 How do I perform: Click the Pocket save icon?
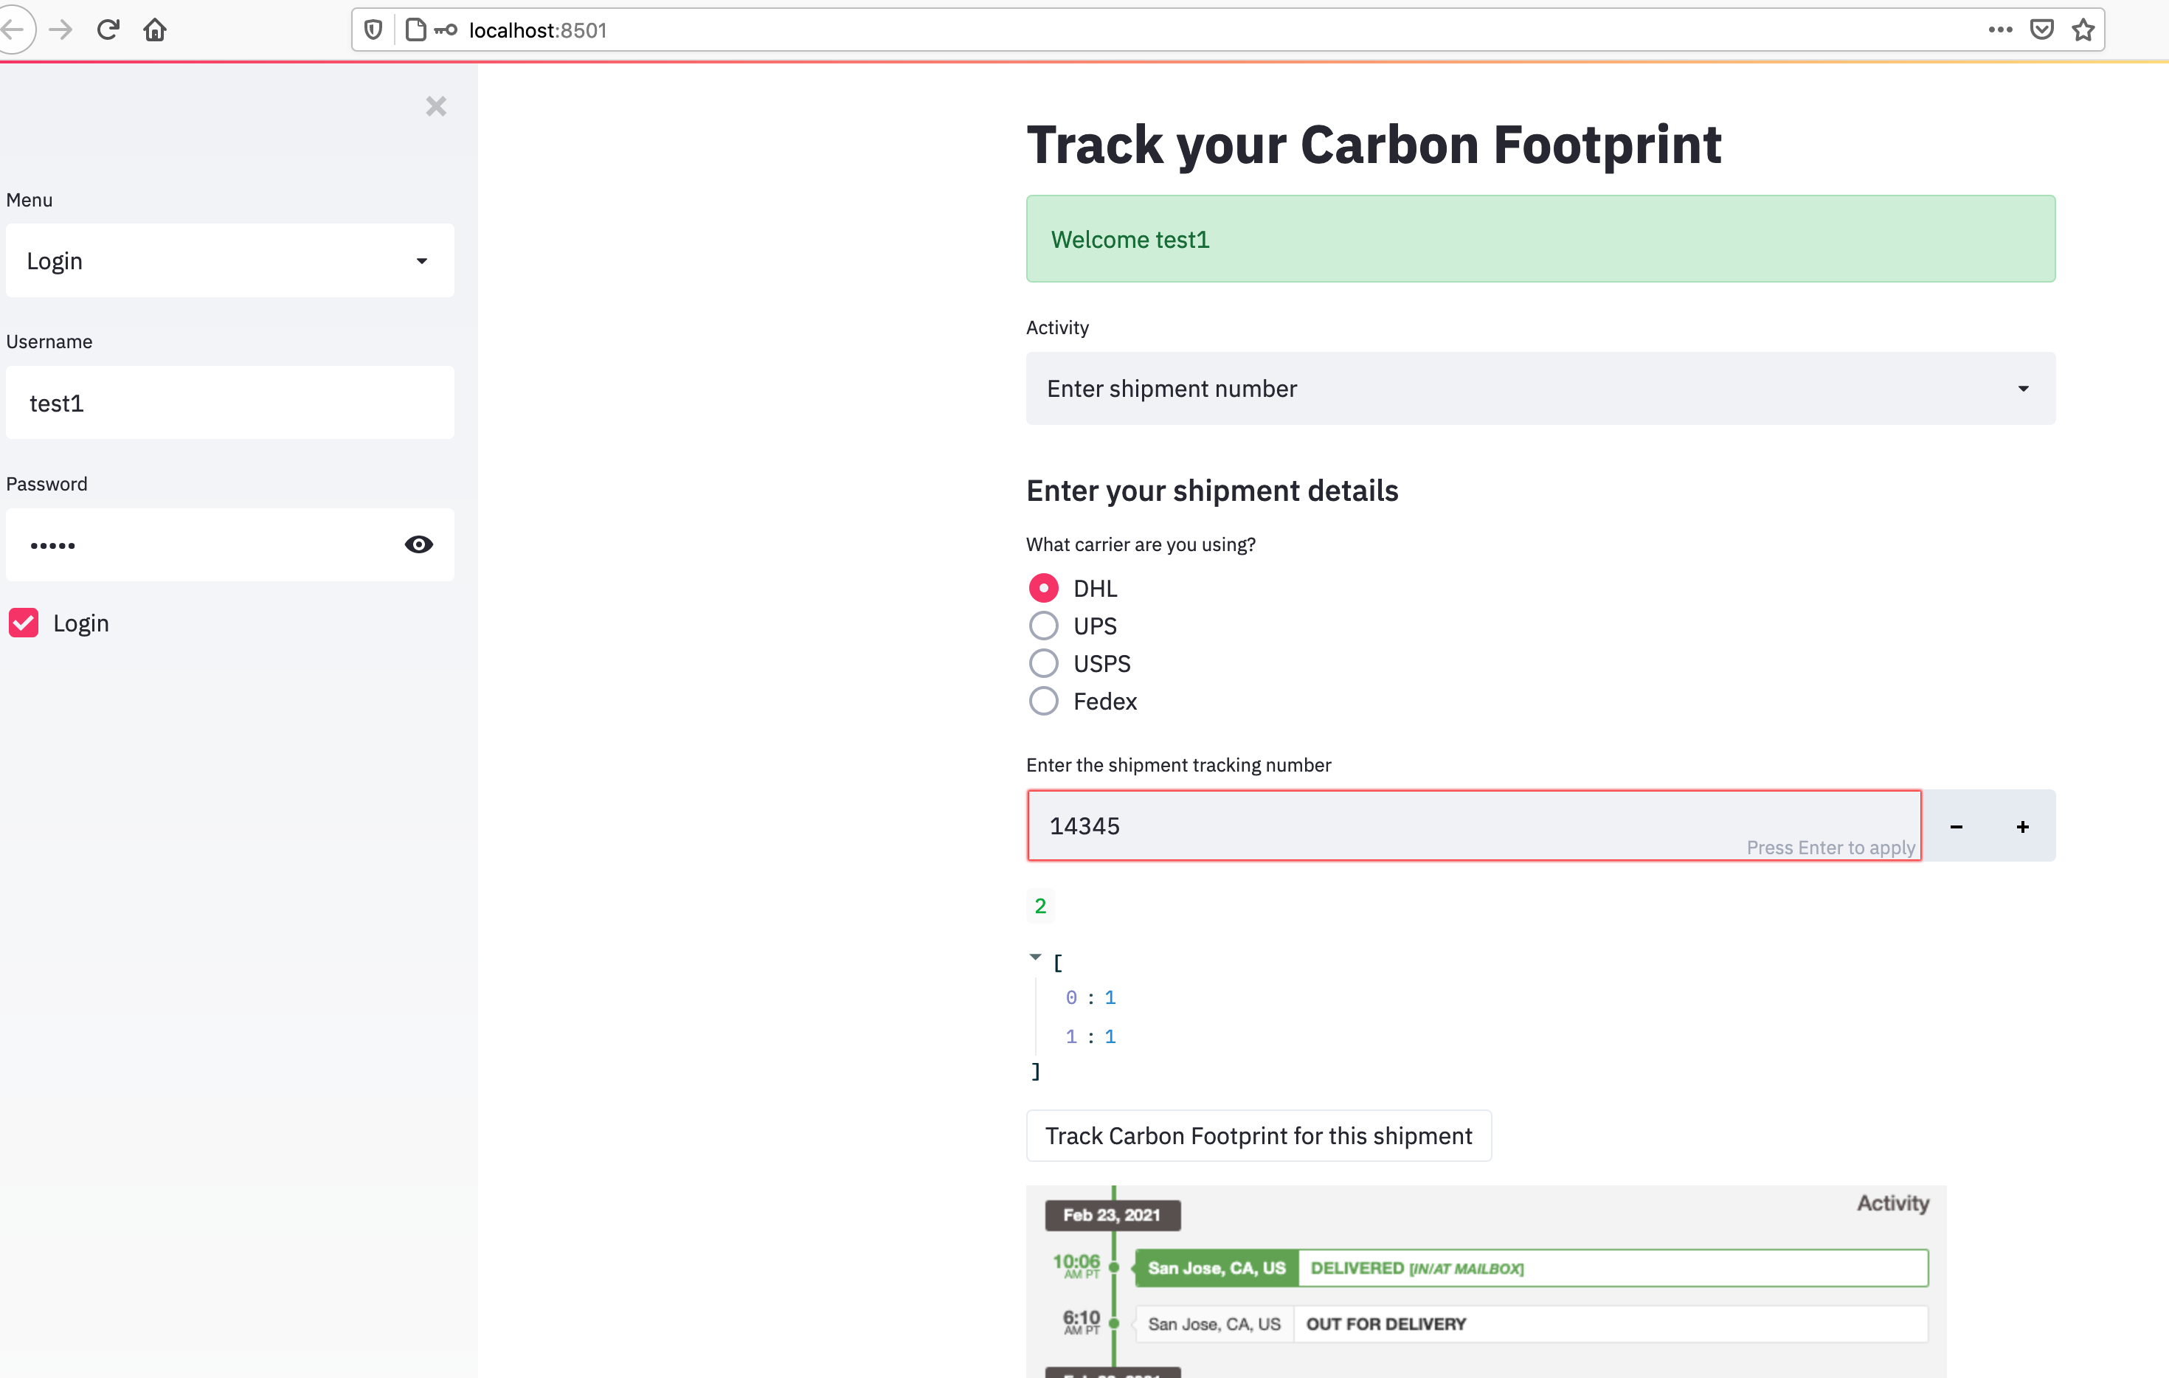point(2041,30)
